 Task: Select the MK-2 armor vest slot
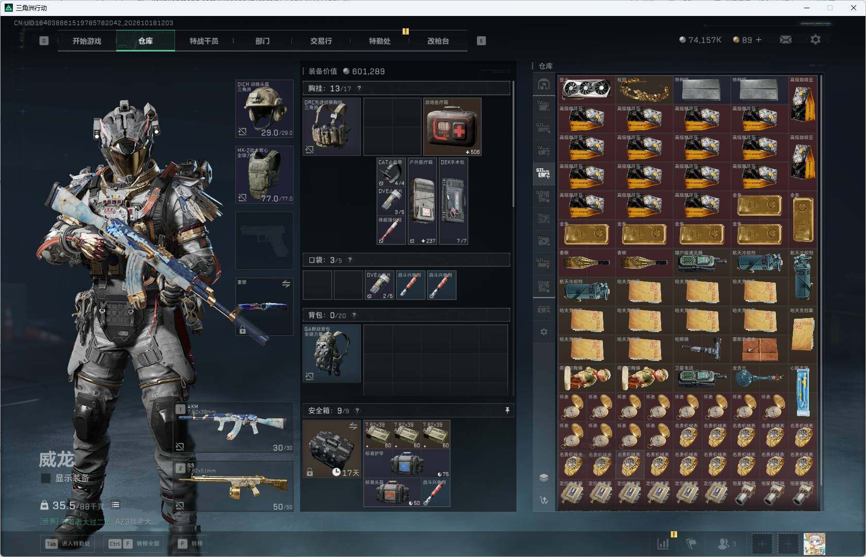click(265, 175)
